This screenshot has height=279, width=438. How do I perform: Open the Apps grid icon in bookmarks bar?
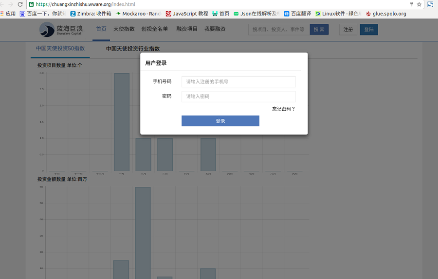pyautogui.click(x=2, y=14)
